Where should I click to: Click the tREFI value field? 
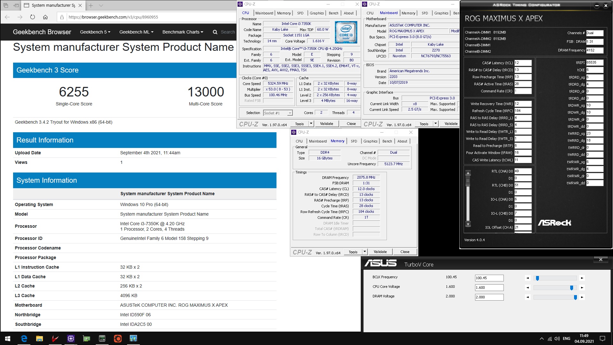pos(594,63)
